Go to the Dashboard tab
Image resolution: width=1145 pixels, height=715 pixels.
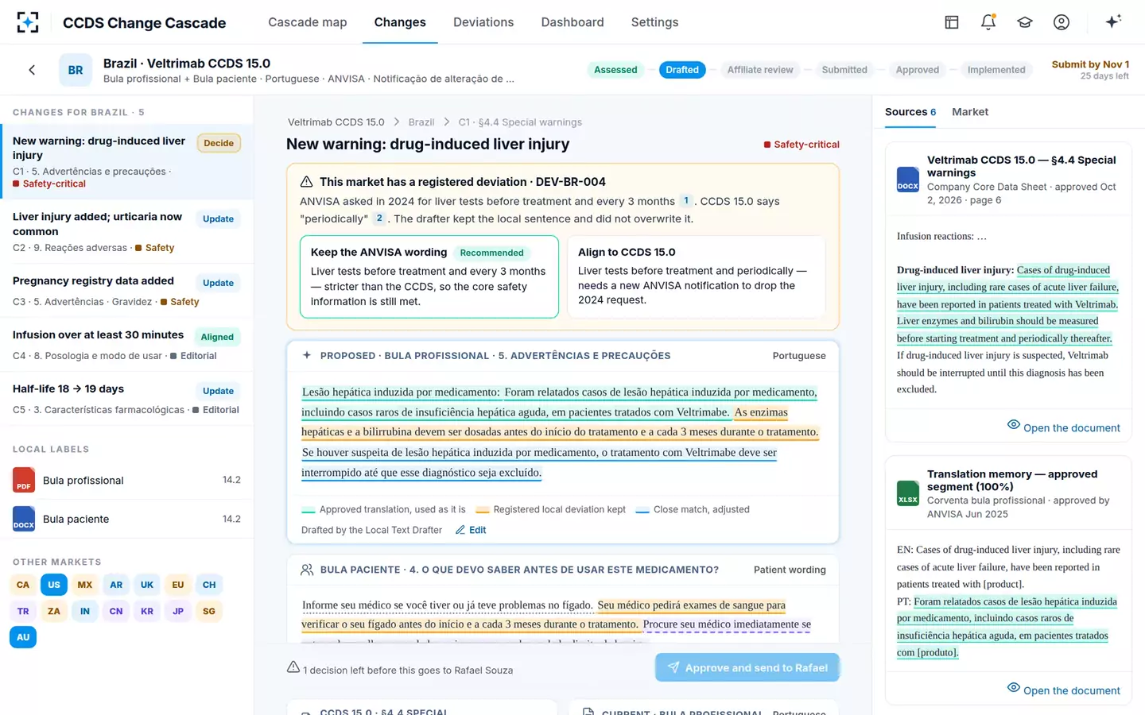tap(572, 22)
